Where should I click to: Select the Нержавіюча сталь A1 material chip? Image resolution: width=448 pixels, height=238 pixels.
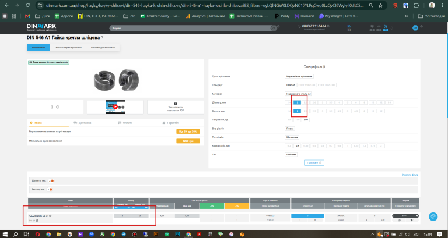[x=298, y=94]
